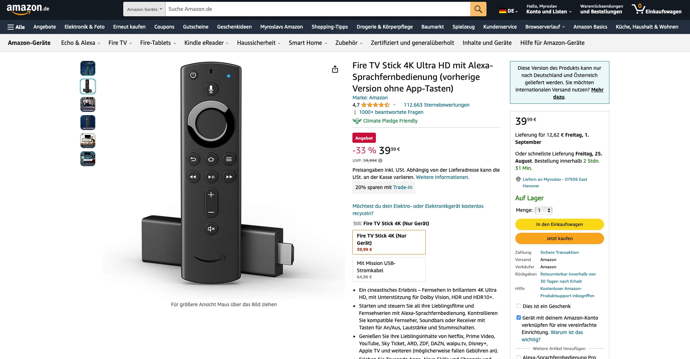Open Elektronik & Foto in navigation bar
The image size is (690, 359).
[85, 27]
